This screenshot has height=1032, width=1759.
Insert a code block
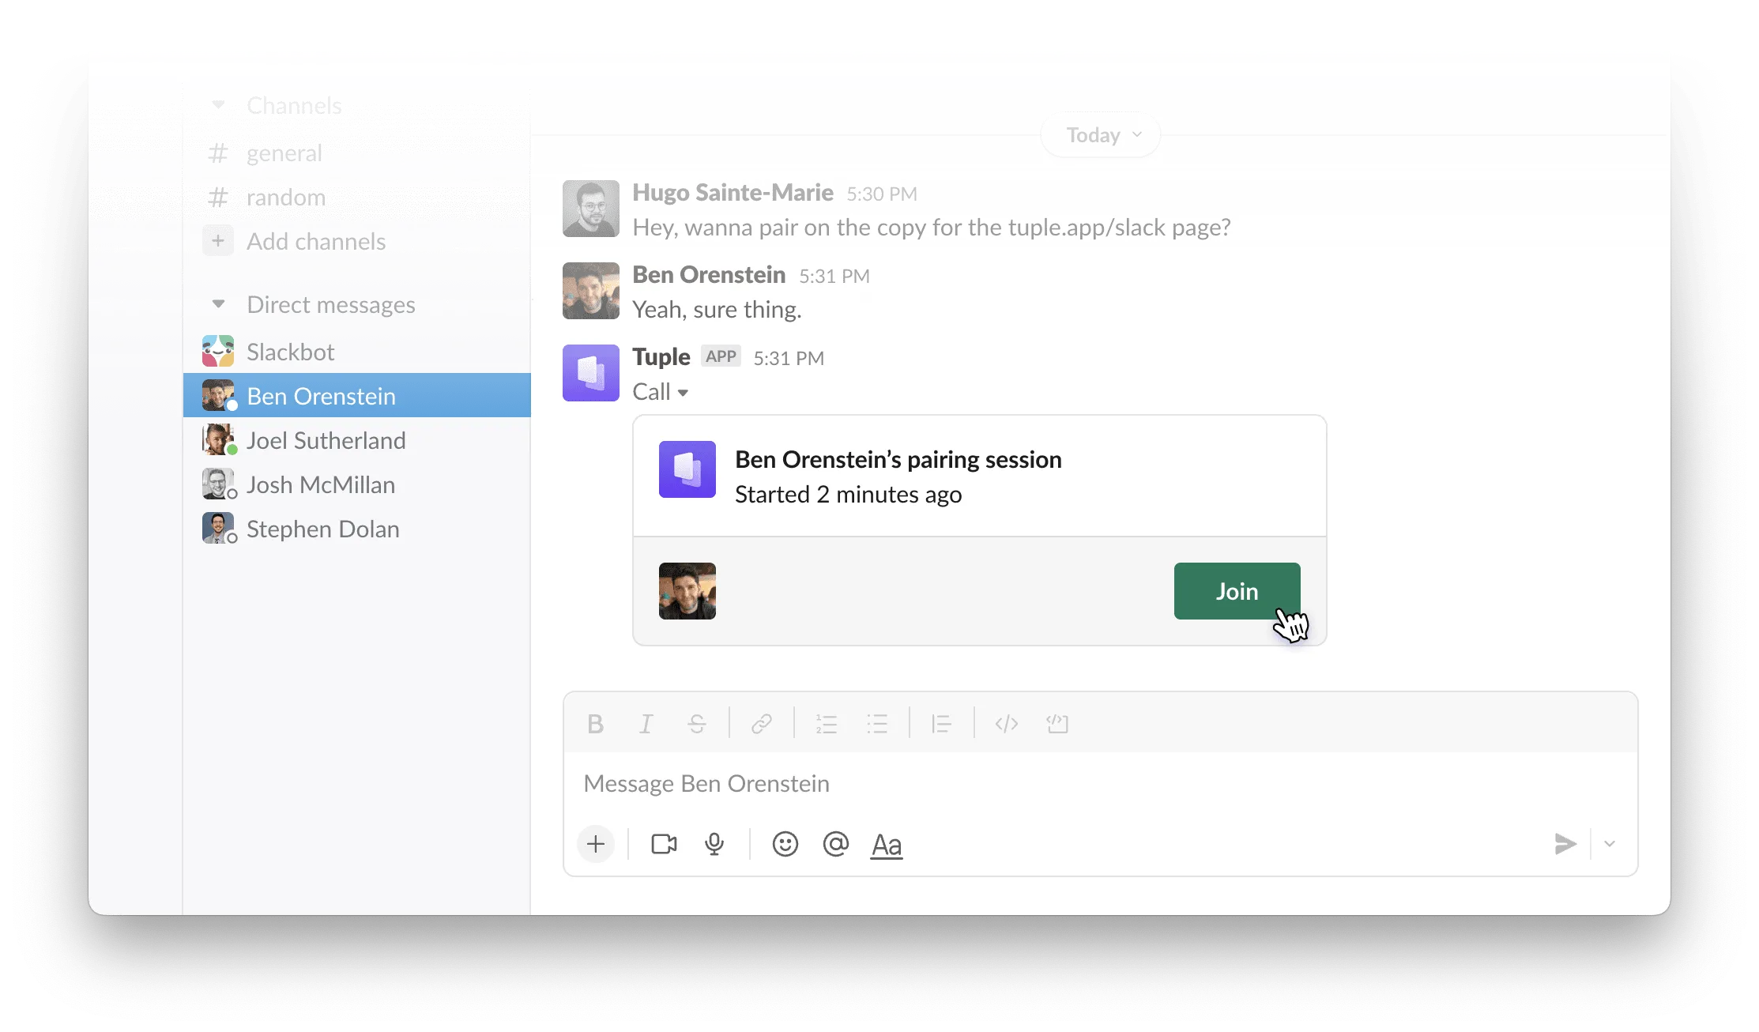click(1057, 723)
